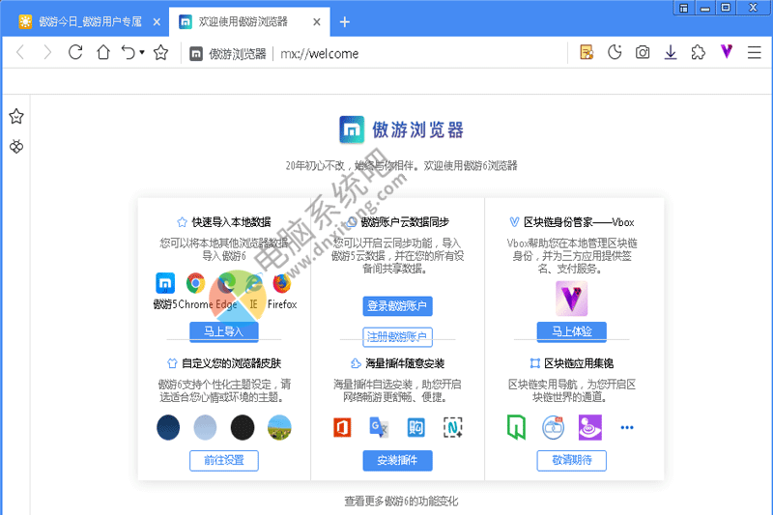Click the window layout icon in title bar

click(683, 8)
